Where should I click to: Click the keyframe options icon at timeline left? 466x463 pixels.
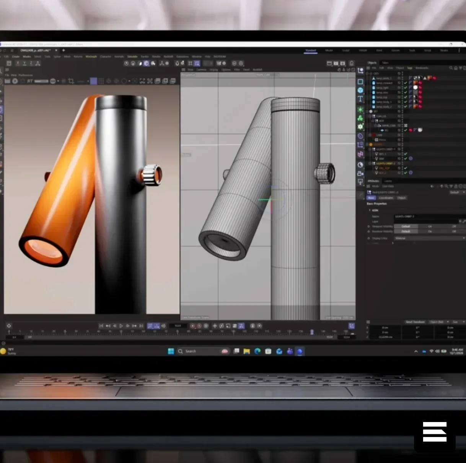tap(9, 326)
